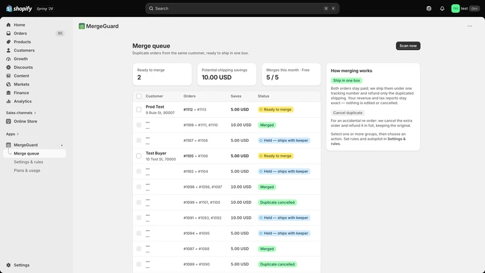The width and height of the screenshot is (485, 273).
Task: Click the Products tag icon
Action: [x=8, y=42]
